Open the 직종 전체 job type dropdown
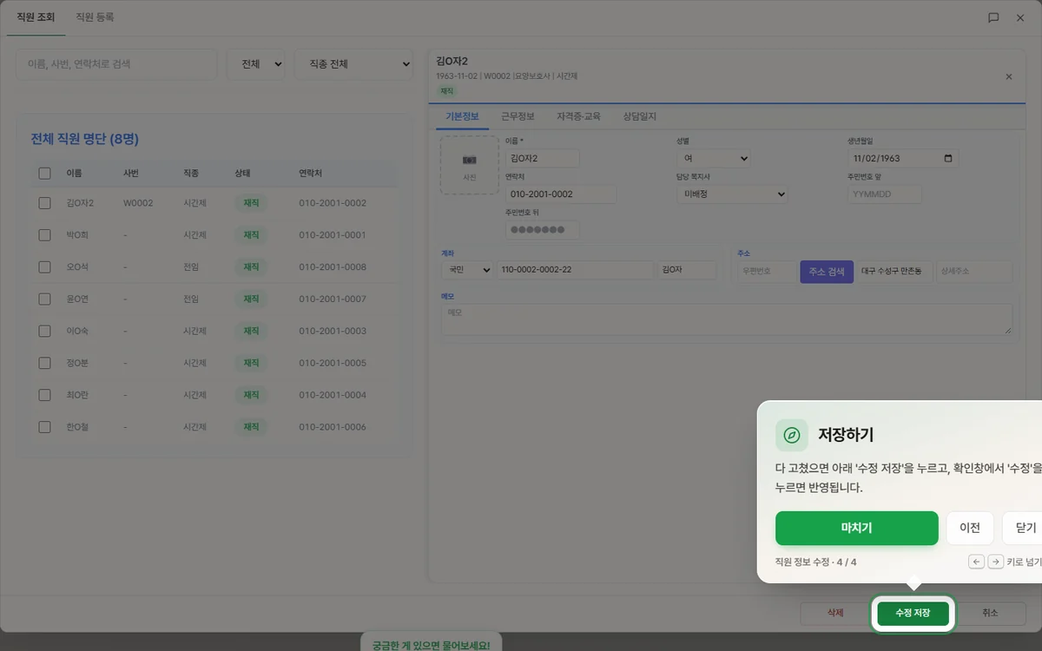This screenshot has width=1042, height=651. tap(353, 64)
